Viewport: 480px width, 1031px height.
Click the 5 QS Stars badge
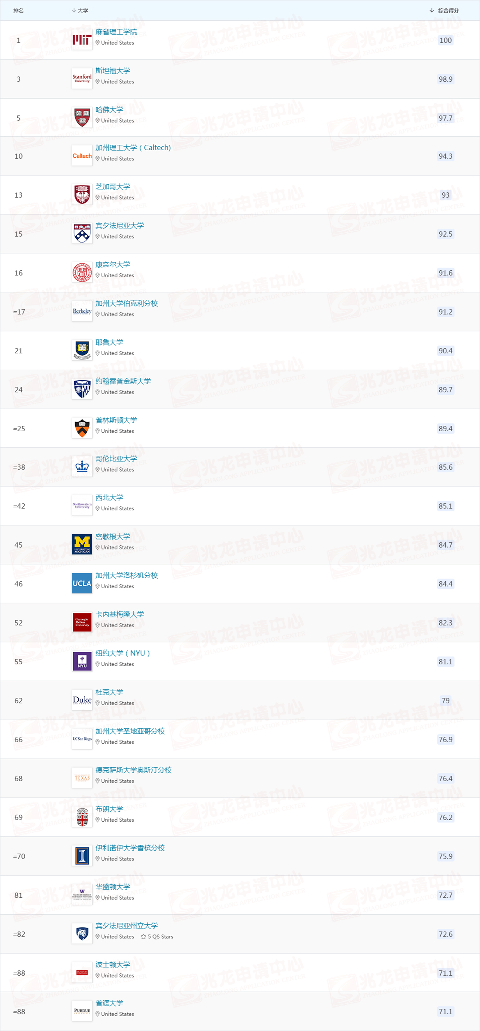coord(157,936)
